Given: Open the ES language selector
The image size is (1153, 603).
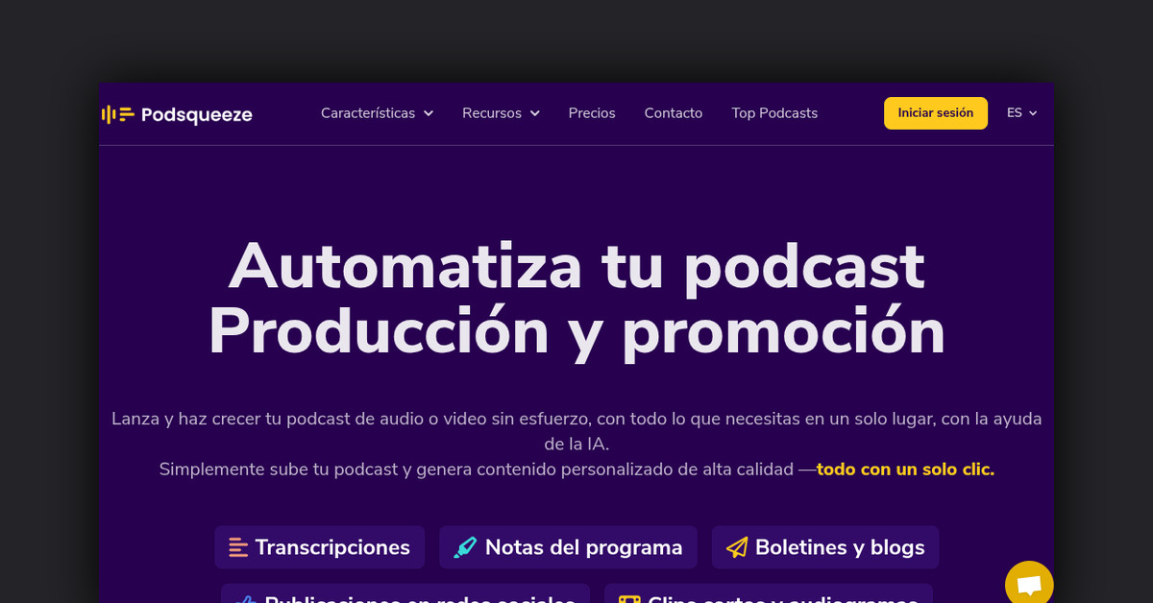Looking at the screenshot, I should pos(1021,113).
